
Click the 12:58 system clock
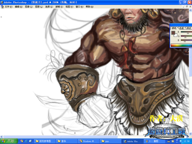(x=187, y=141)
